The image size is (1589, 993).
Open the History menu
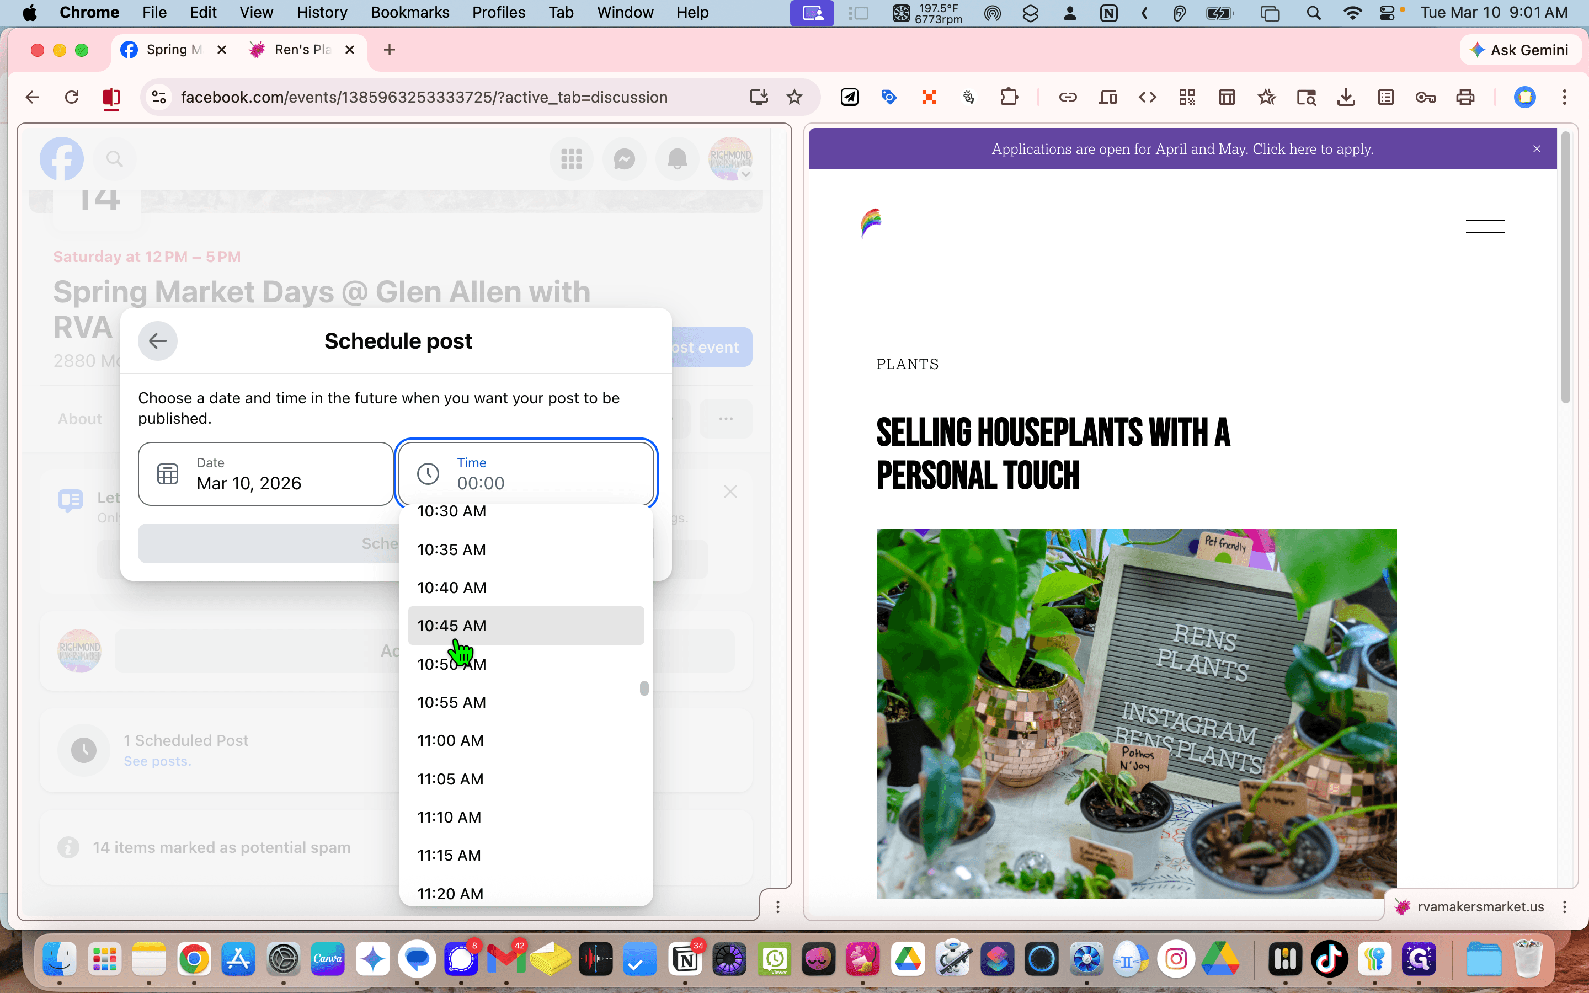click(322, 13)
